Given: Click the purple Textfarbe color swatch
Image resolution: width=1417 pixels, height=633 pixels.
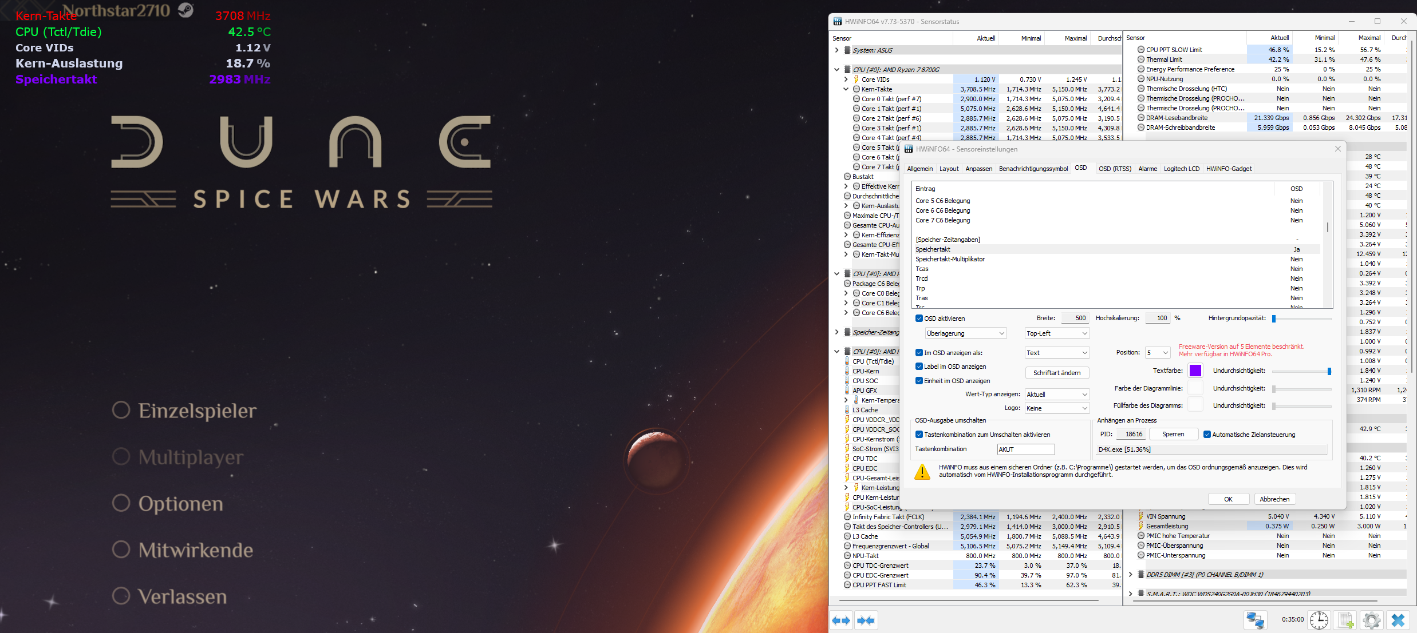Looking at the screenshot, I should (1195, 371).
